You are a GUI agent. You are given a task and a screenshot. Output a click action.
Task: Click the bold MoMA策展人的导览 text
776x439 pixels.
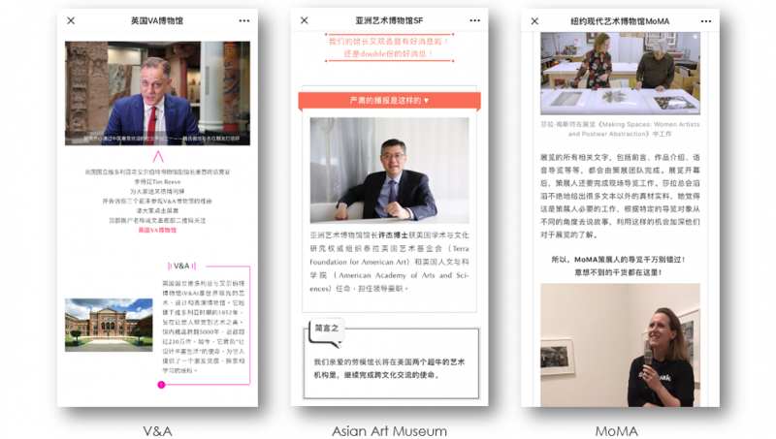[x=619, y=260]
